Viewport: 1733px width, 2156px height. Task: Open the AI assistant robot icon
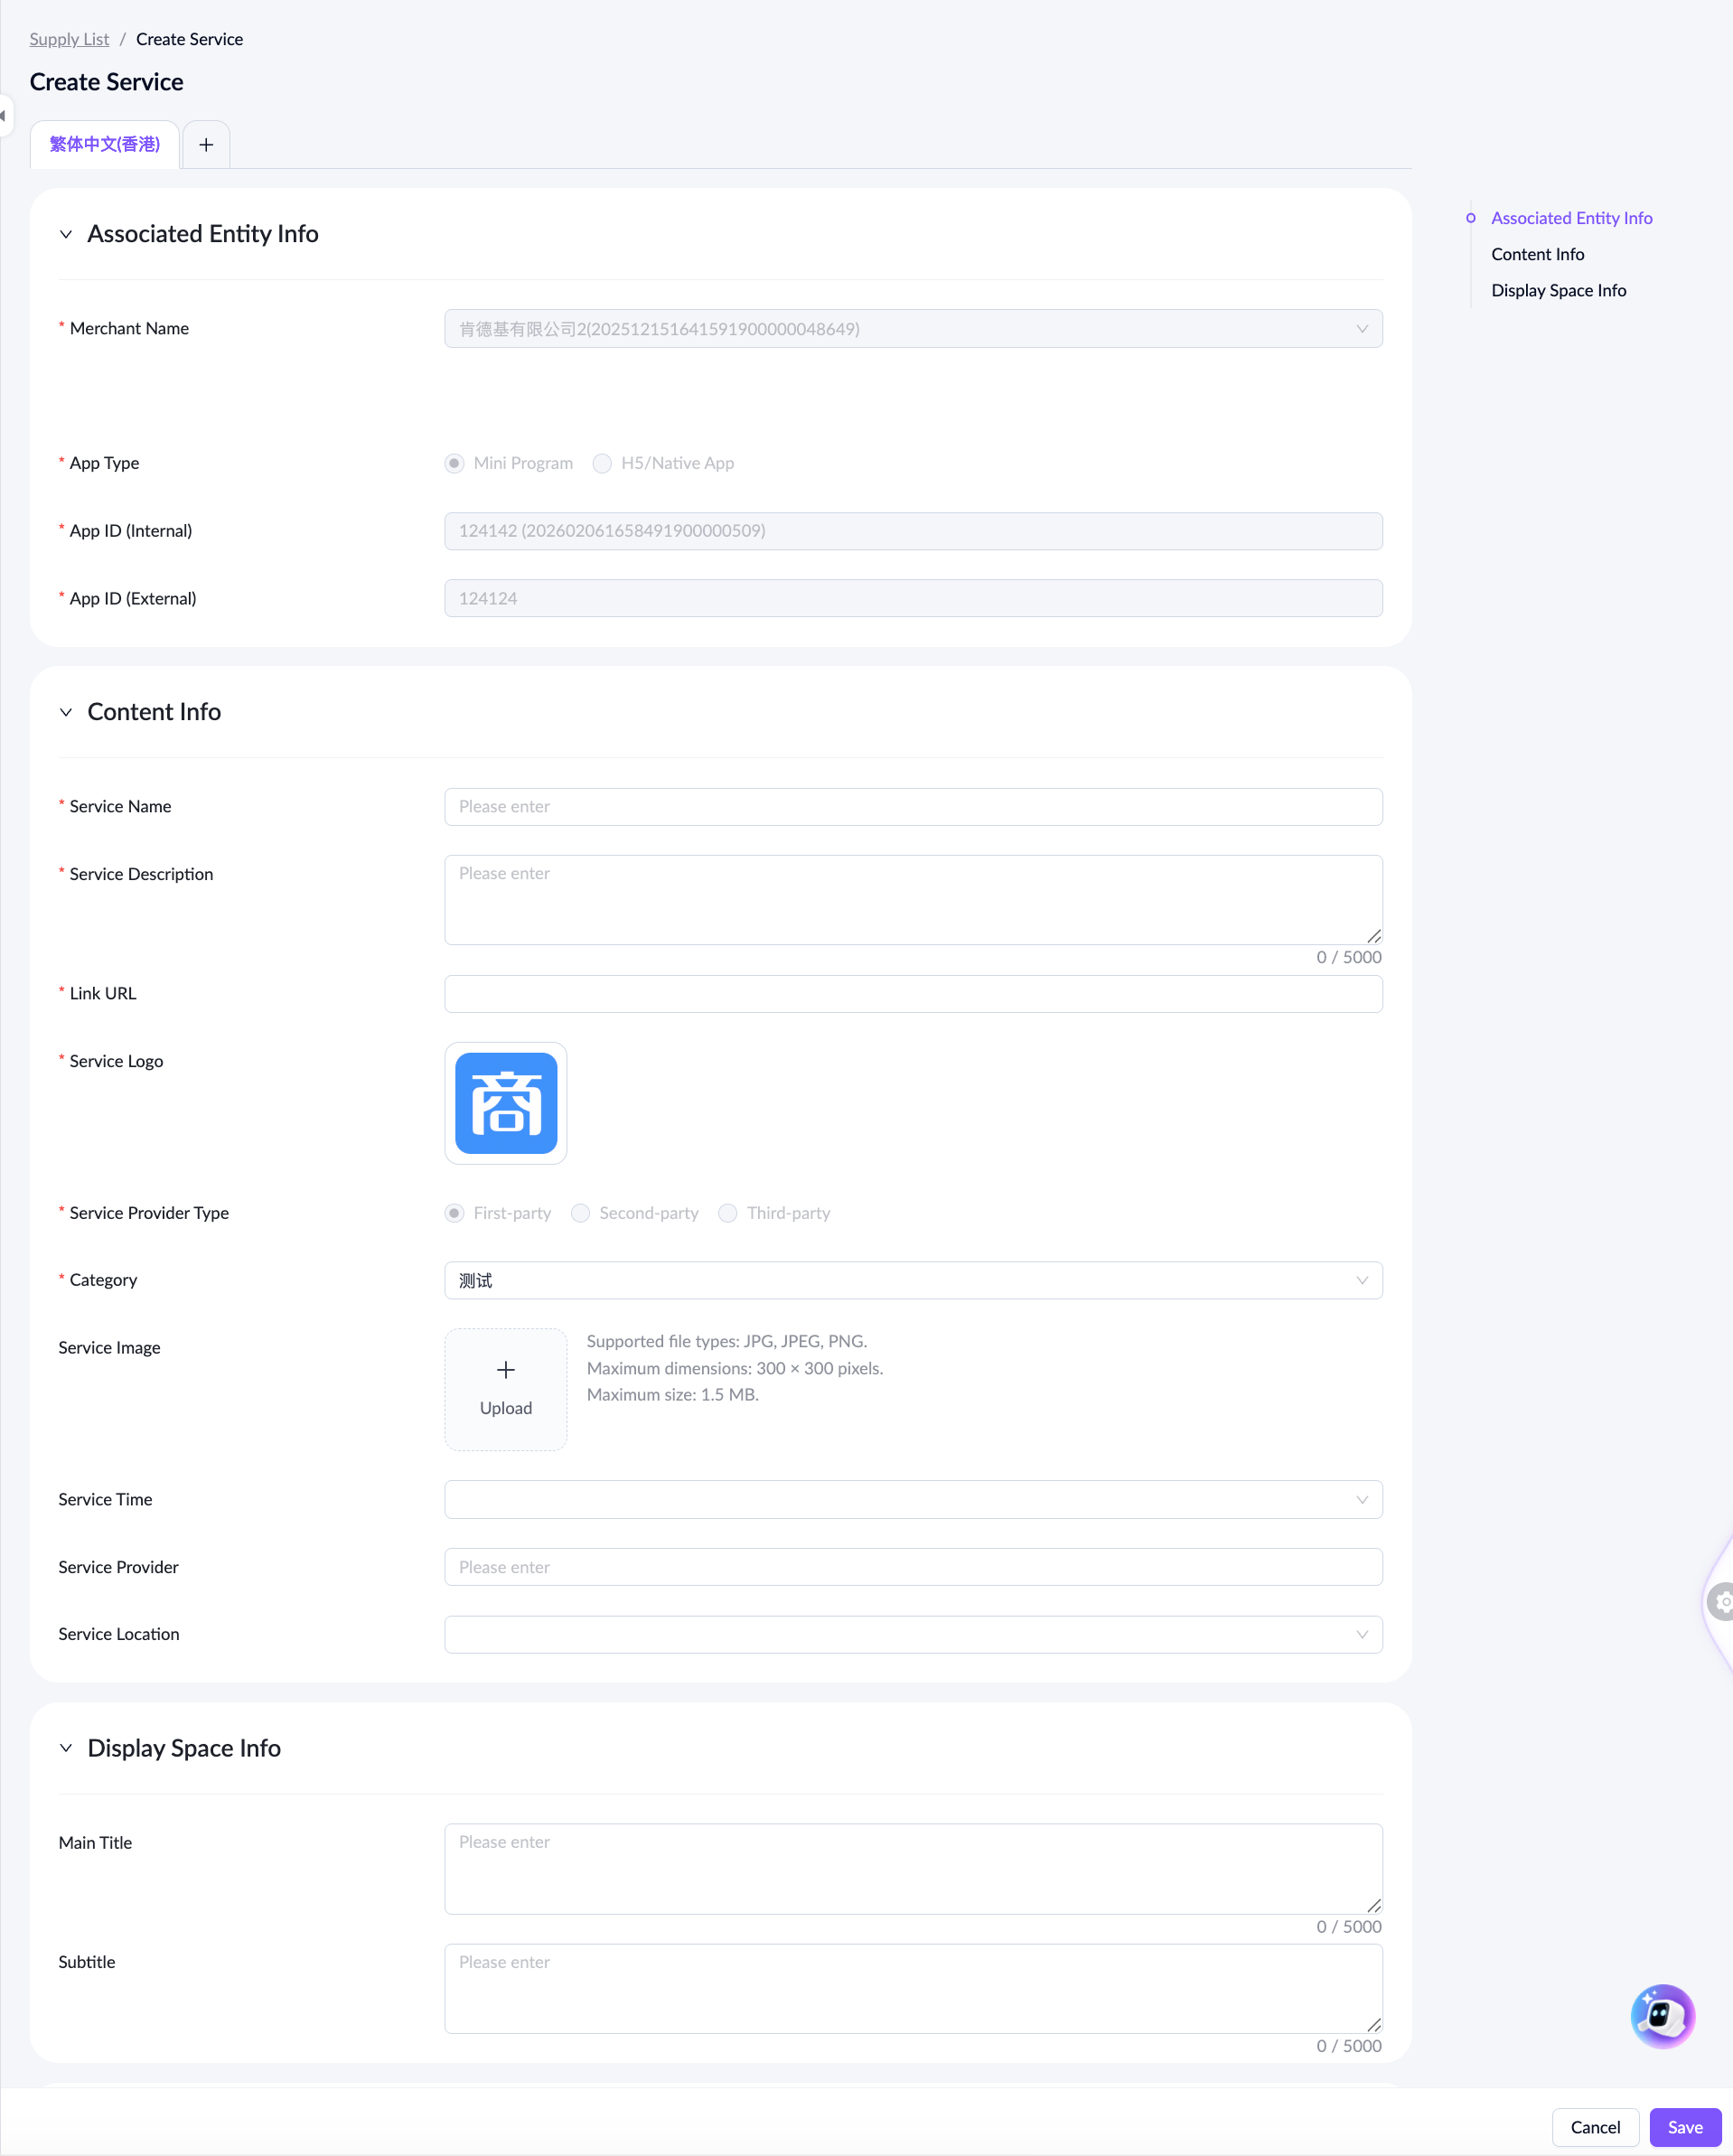click(1661, 2015)
